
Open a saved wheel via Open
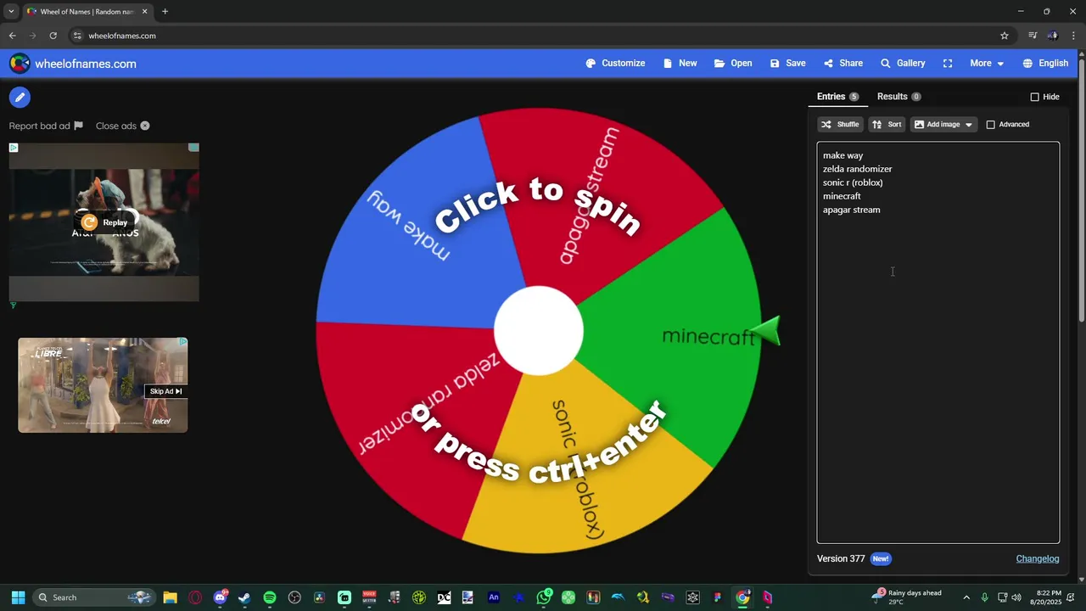pyautogui.click(x=733, y=64)
